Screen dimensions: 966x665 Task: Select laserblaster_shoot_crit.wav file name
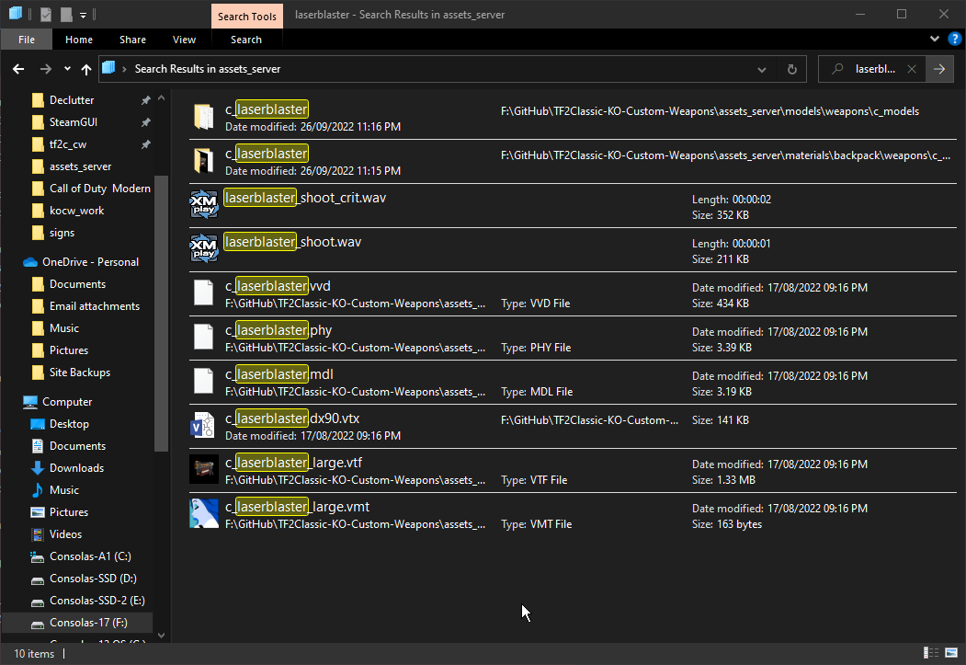[x=305, y=198]
